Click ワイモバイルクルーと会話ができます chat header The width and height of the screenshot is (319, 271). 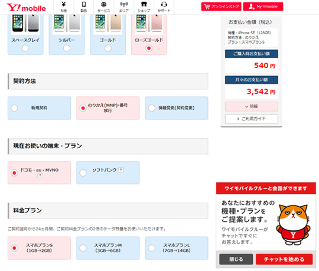coord(266,188)
